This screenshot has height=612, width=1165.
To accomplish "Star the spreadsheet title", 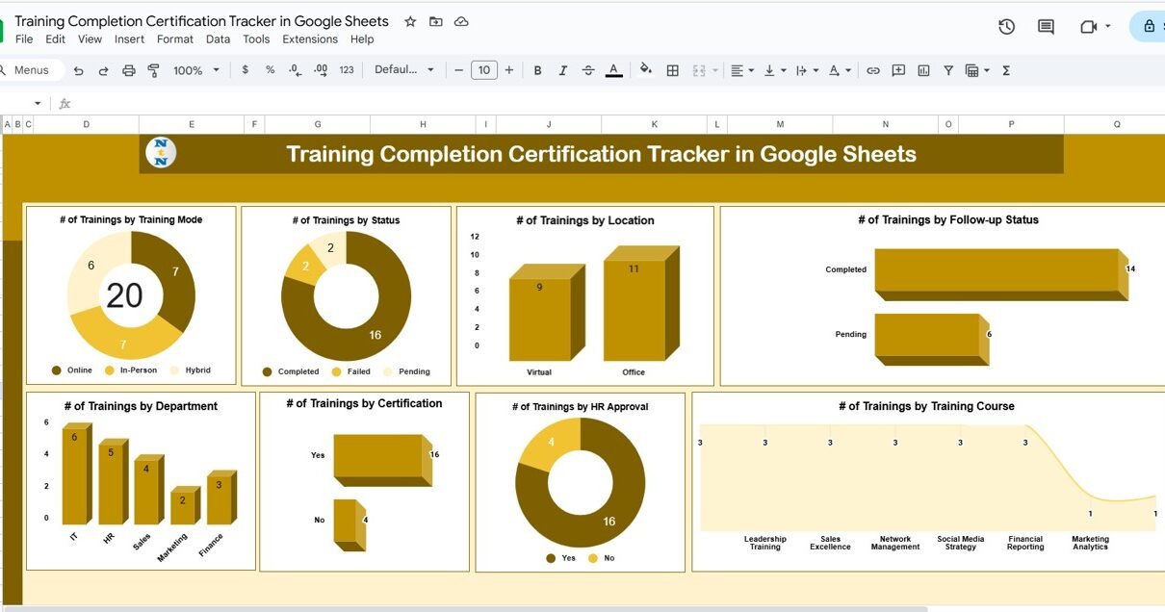I will 410,21.
